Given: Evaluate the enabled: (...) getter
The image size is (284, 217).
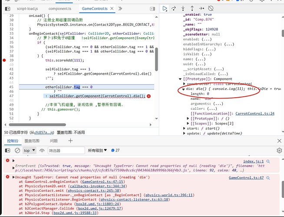Looking at the screenshot, I should (207, 39).
